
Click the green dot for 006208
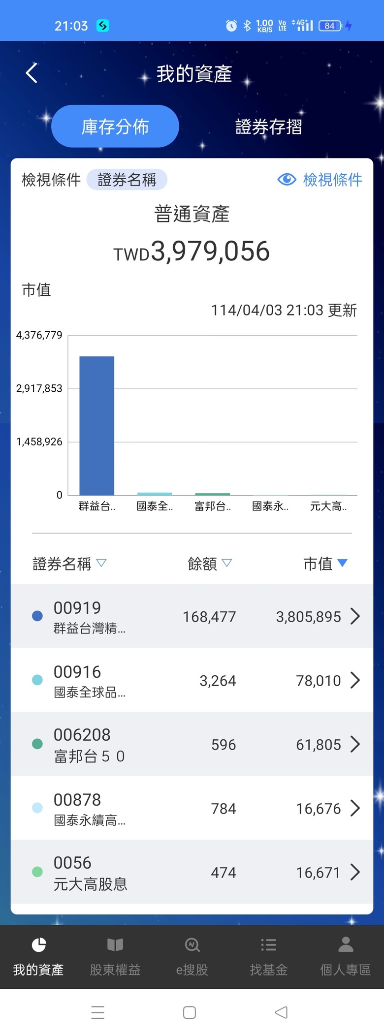[37, 744]
